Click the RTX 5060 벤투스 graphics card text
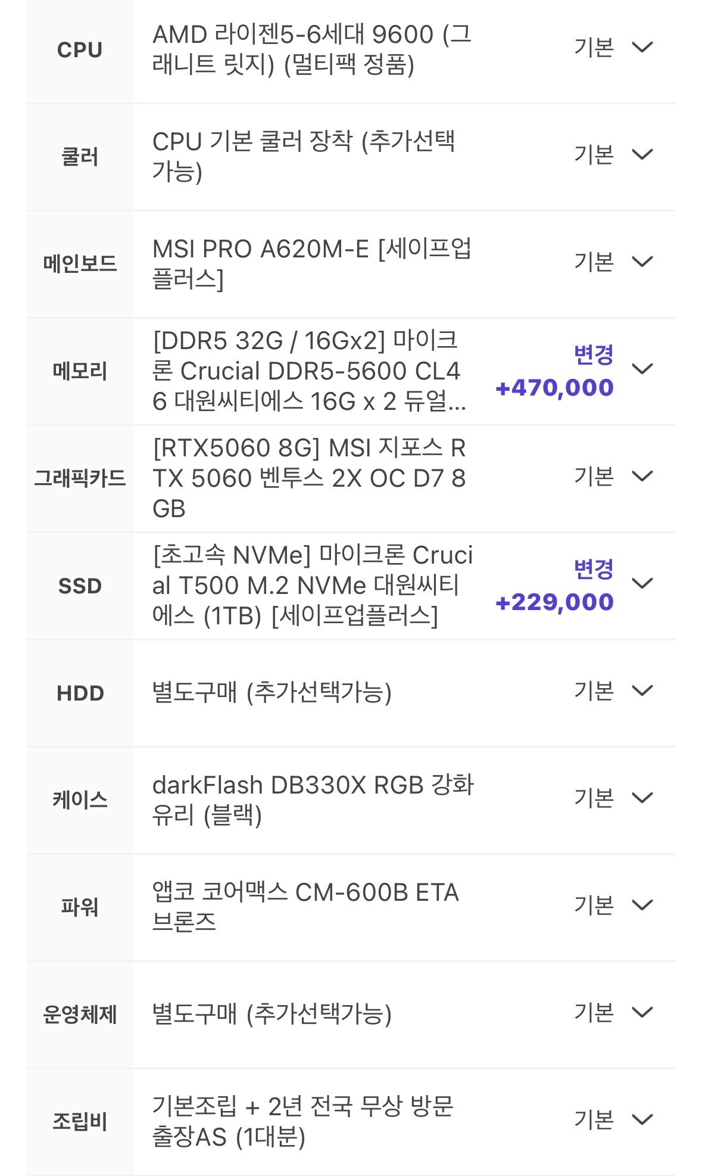Screen dimensions: 702x1176 310,478
